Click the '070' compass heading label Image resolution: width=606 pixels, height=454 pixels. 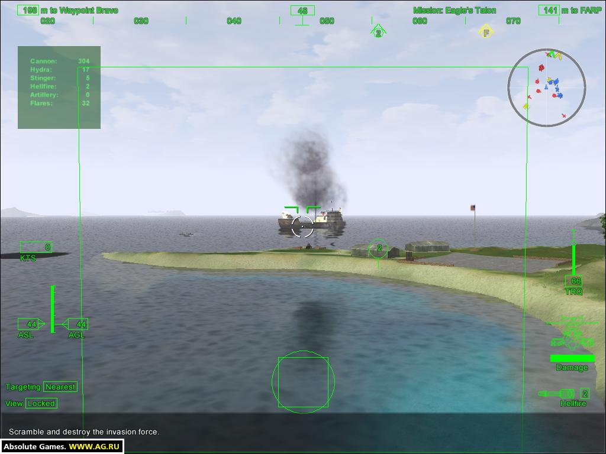513,21
